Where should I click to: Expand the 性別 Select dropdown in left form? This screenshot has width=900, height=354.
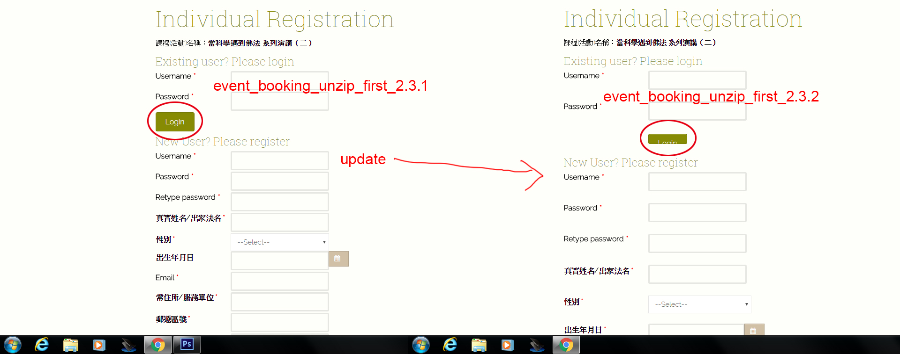pos(280,242)
